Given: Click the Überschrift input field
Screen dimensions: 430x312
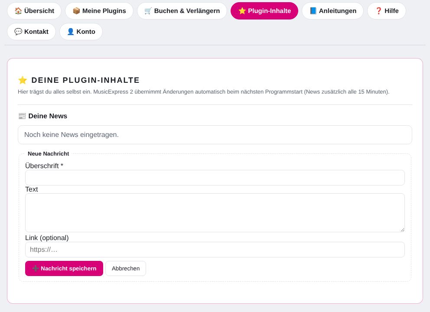Looking at the screenshot, I should pyautogui.click(x=215, y=178).
